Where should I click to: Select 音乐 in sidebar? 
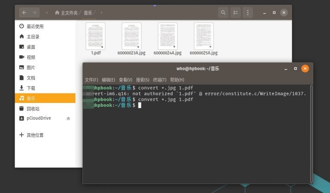point(45,98)
